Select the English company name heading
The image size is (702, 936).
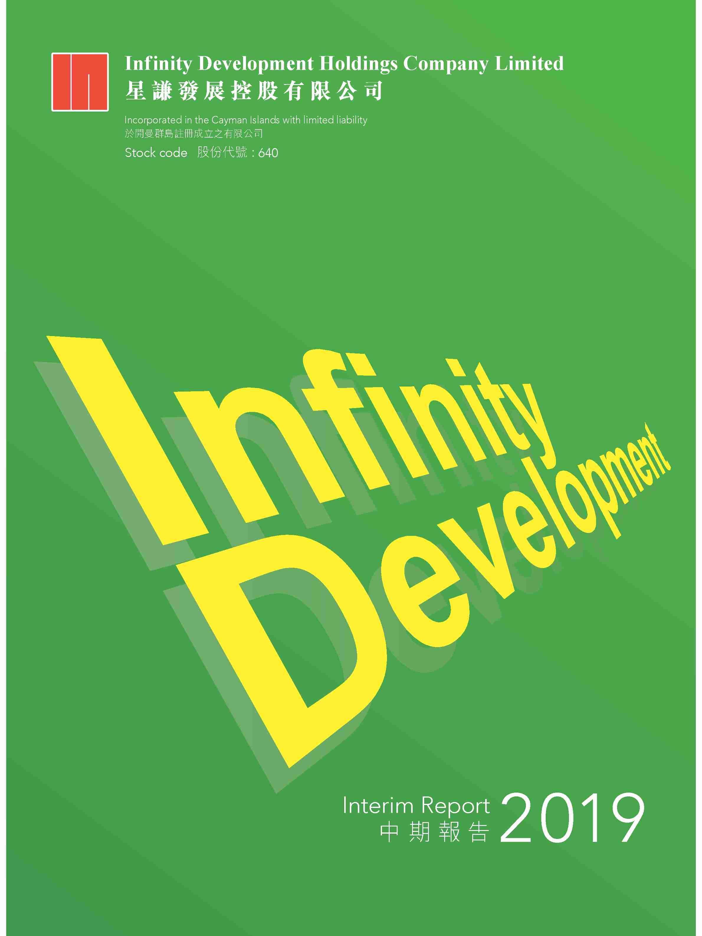point(344,64)
